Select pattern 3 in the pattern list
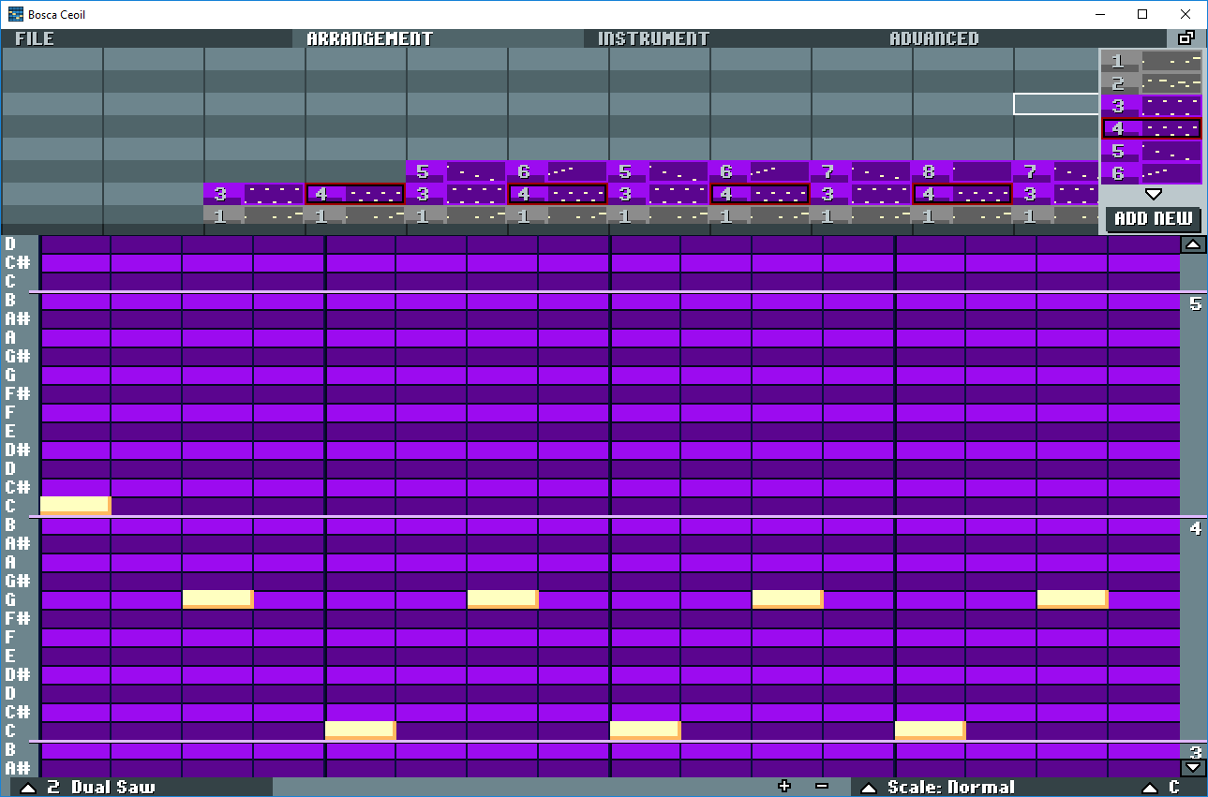 coord(1152,106)
